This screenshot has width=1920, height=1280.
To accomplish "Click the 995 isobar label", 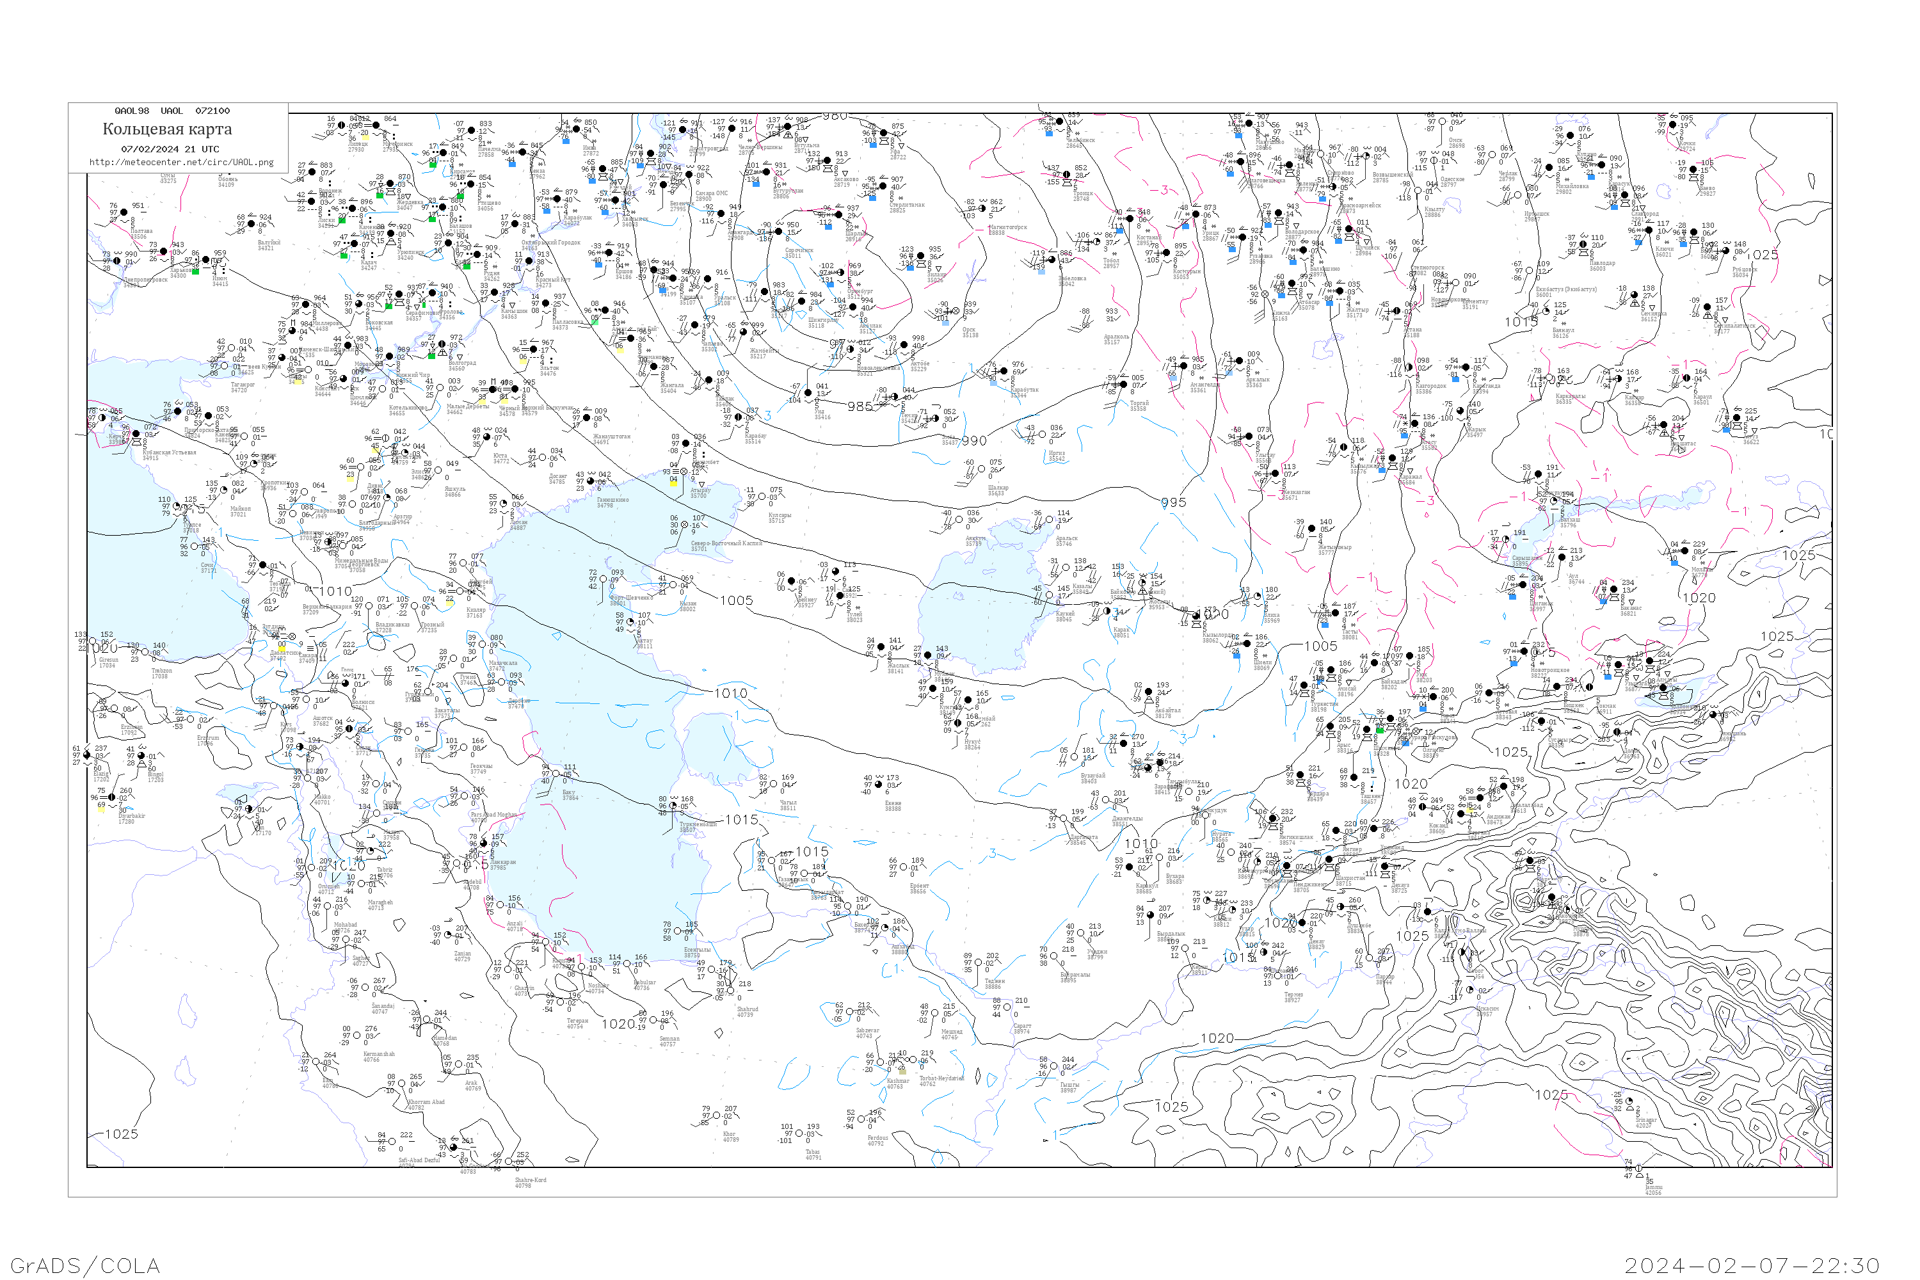I will (x=1173, y=503).
